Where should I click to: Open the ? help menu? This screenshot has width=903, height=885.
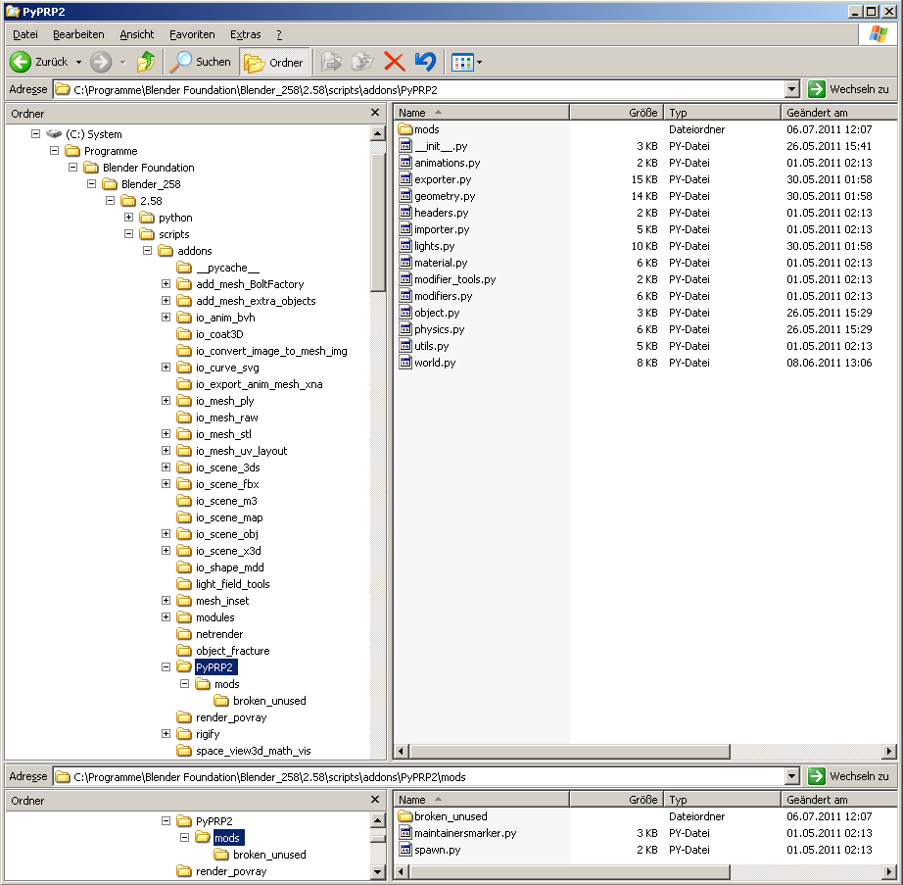point(279,34)
